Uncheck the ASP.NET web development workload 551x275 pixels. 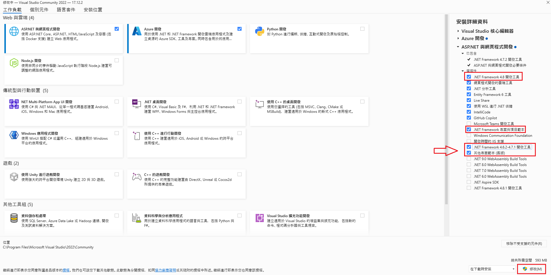[x=117, y=29]
